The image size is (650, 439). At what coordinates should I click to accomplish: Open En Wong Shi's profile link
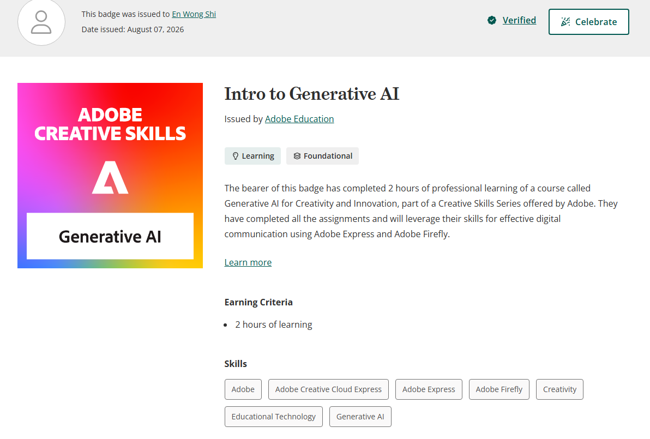[194, 14]
